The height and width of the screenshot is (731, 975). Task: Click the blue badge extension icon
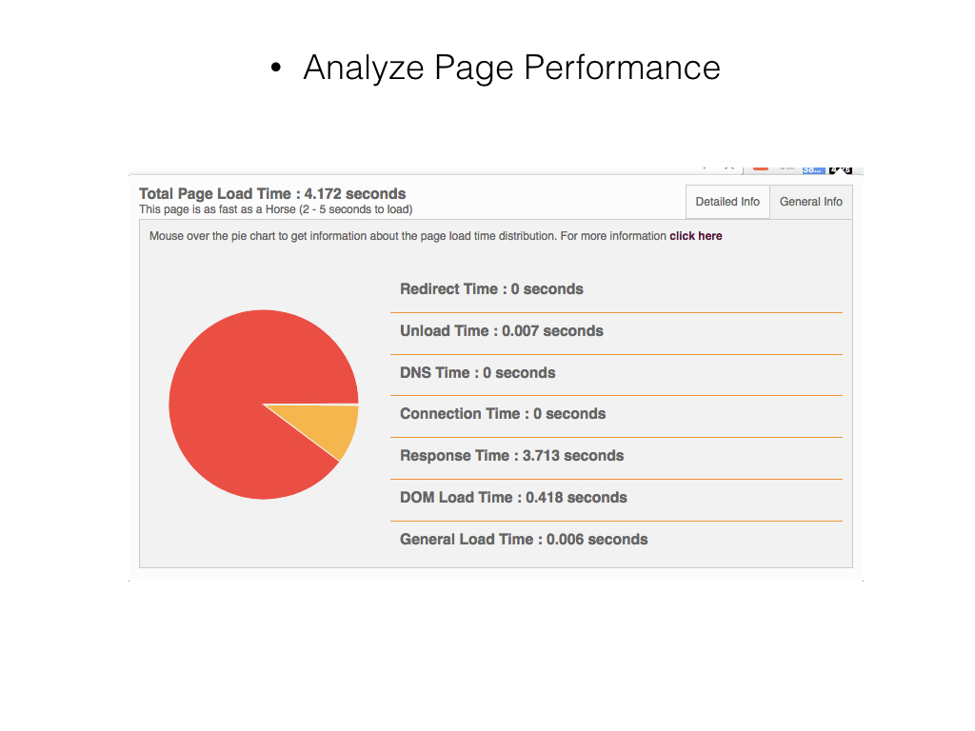tap(813, 169)
